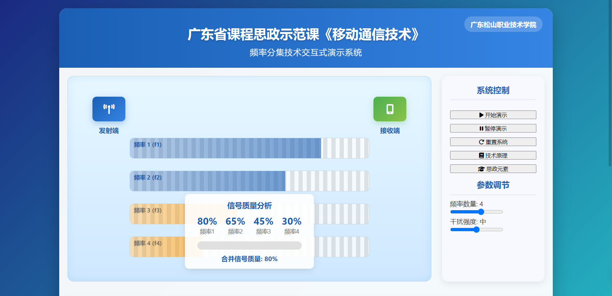Click the 广东松山职业技术学院 badge
Viewport: 612px width, 296px height.
tap(503, 25)
